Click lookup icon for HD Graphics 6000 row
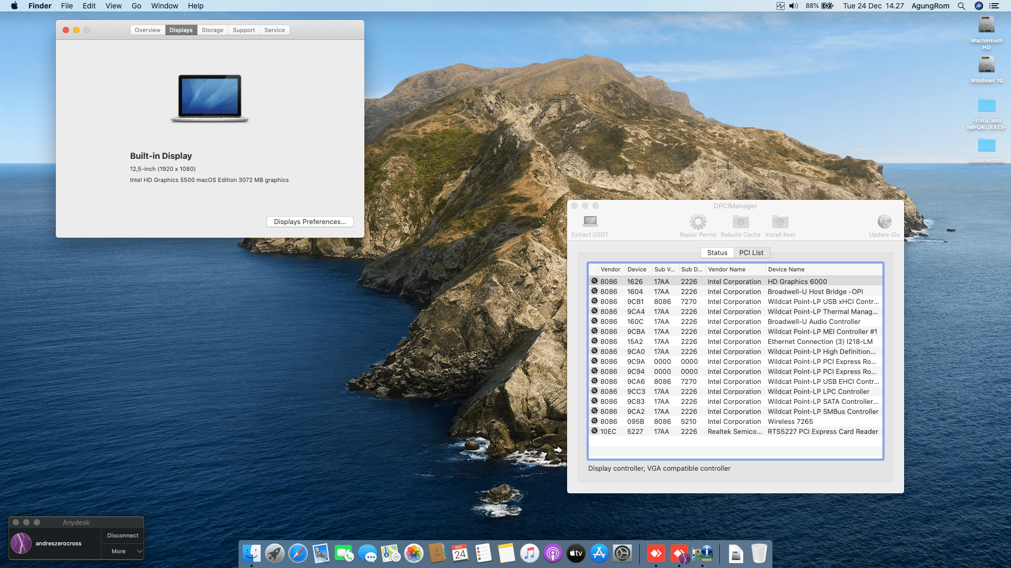 pyautogui.click(x=594, y=281)
